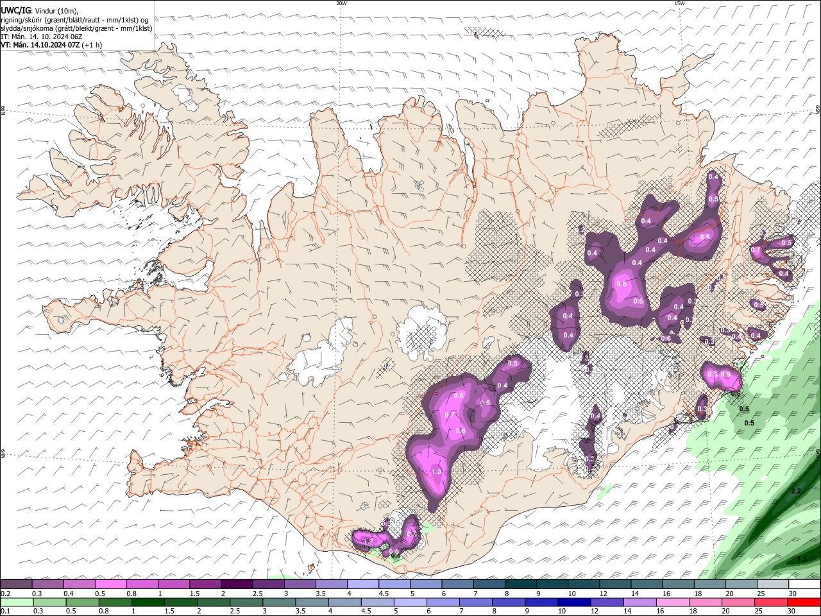Click the 2.2 rain value offshore
The image size is (821, 616).
[x=796, y=491]
